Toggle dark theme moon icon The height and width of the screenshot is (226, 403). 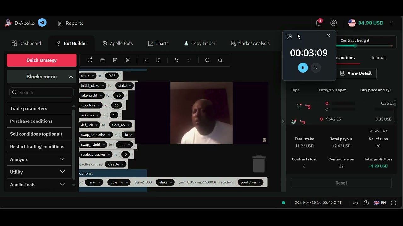click(x=355, y=203)
